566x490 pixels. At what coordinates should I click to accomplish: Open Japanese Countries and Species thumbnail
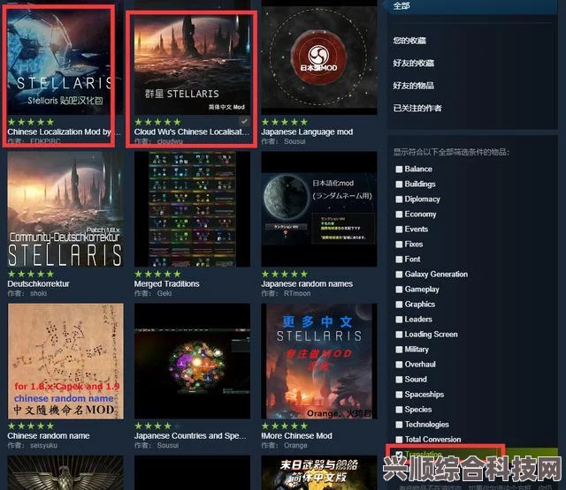click(192, 361)
